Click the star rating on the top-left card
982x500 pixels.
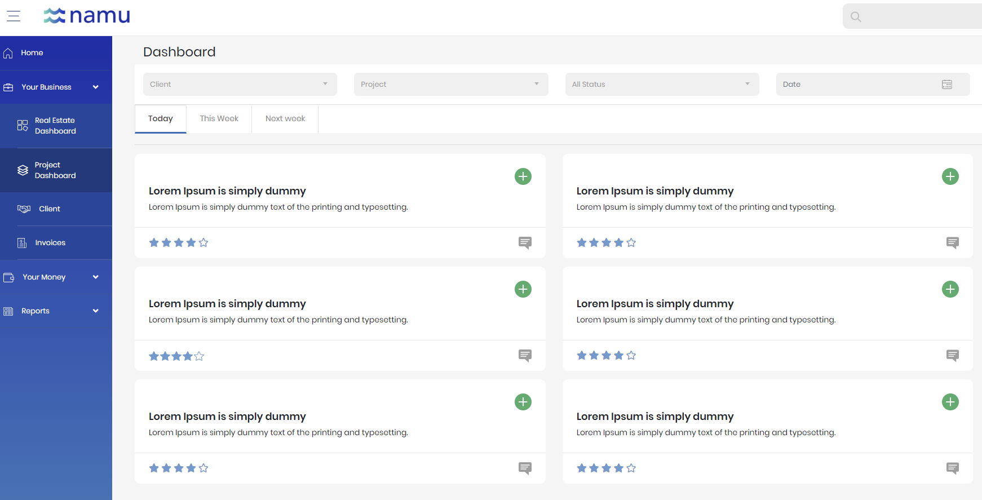pyautogui.click(x=179, y=243)
